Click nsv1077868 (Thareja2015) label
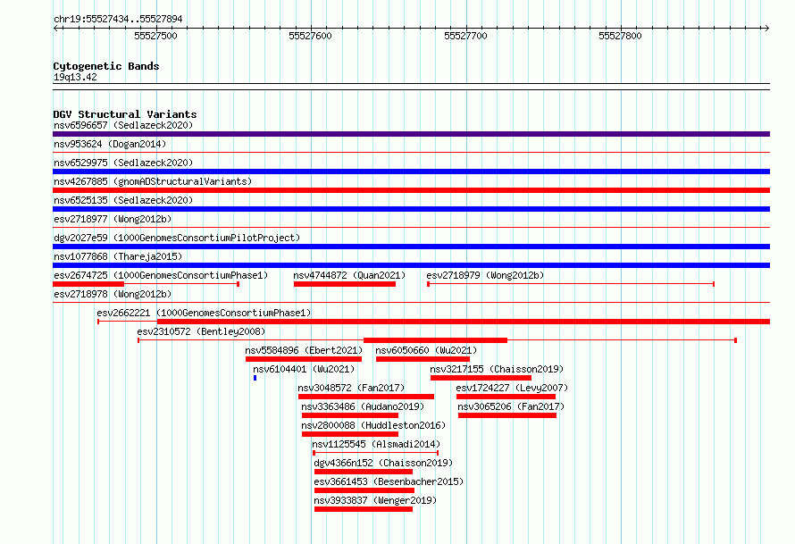Screen dimensions: 795x544 (118, 256)
